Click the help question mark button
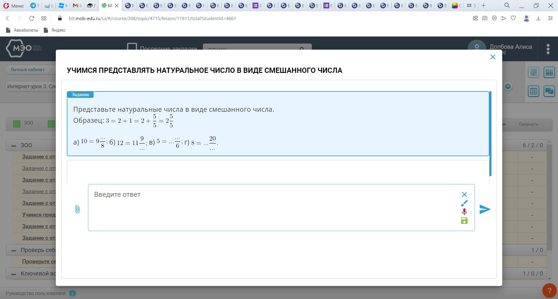This screenshot has height=299, width=558. coord(549,291)
